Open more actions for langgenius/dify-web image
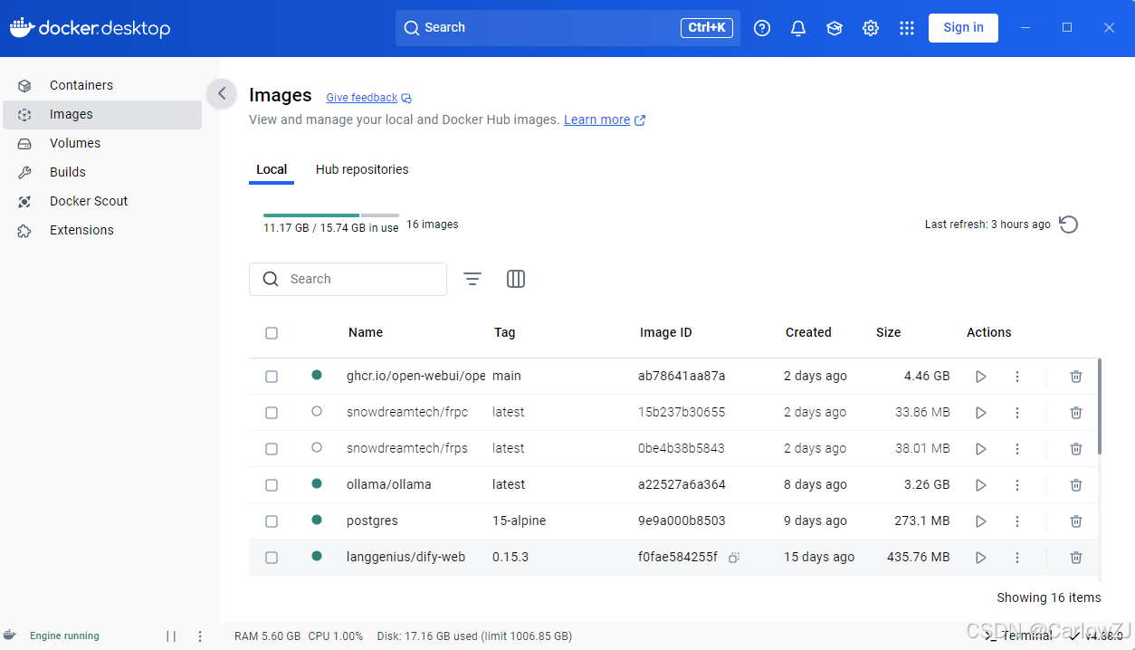Image resolution: width=1135 pixels, height=650 pixels. point(1017,557)
